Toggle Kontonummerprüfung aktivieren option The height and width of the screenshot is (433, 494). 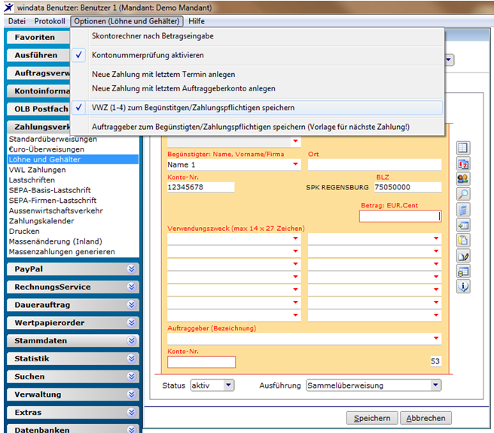tap(257, 55)
